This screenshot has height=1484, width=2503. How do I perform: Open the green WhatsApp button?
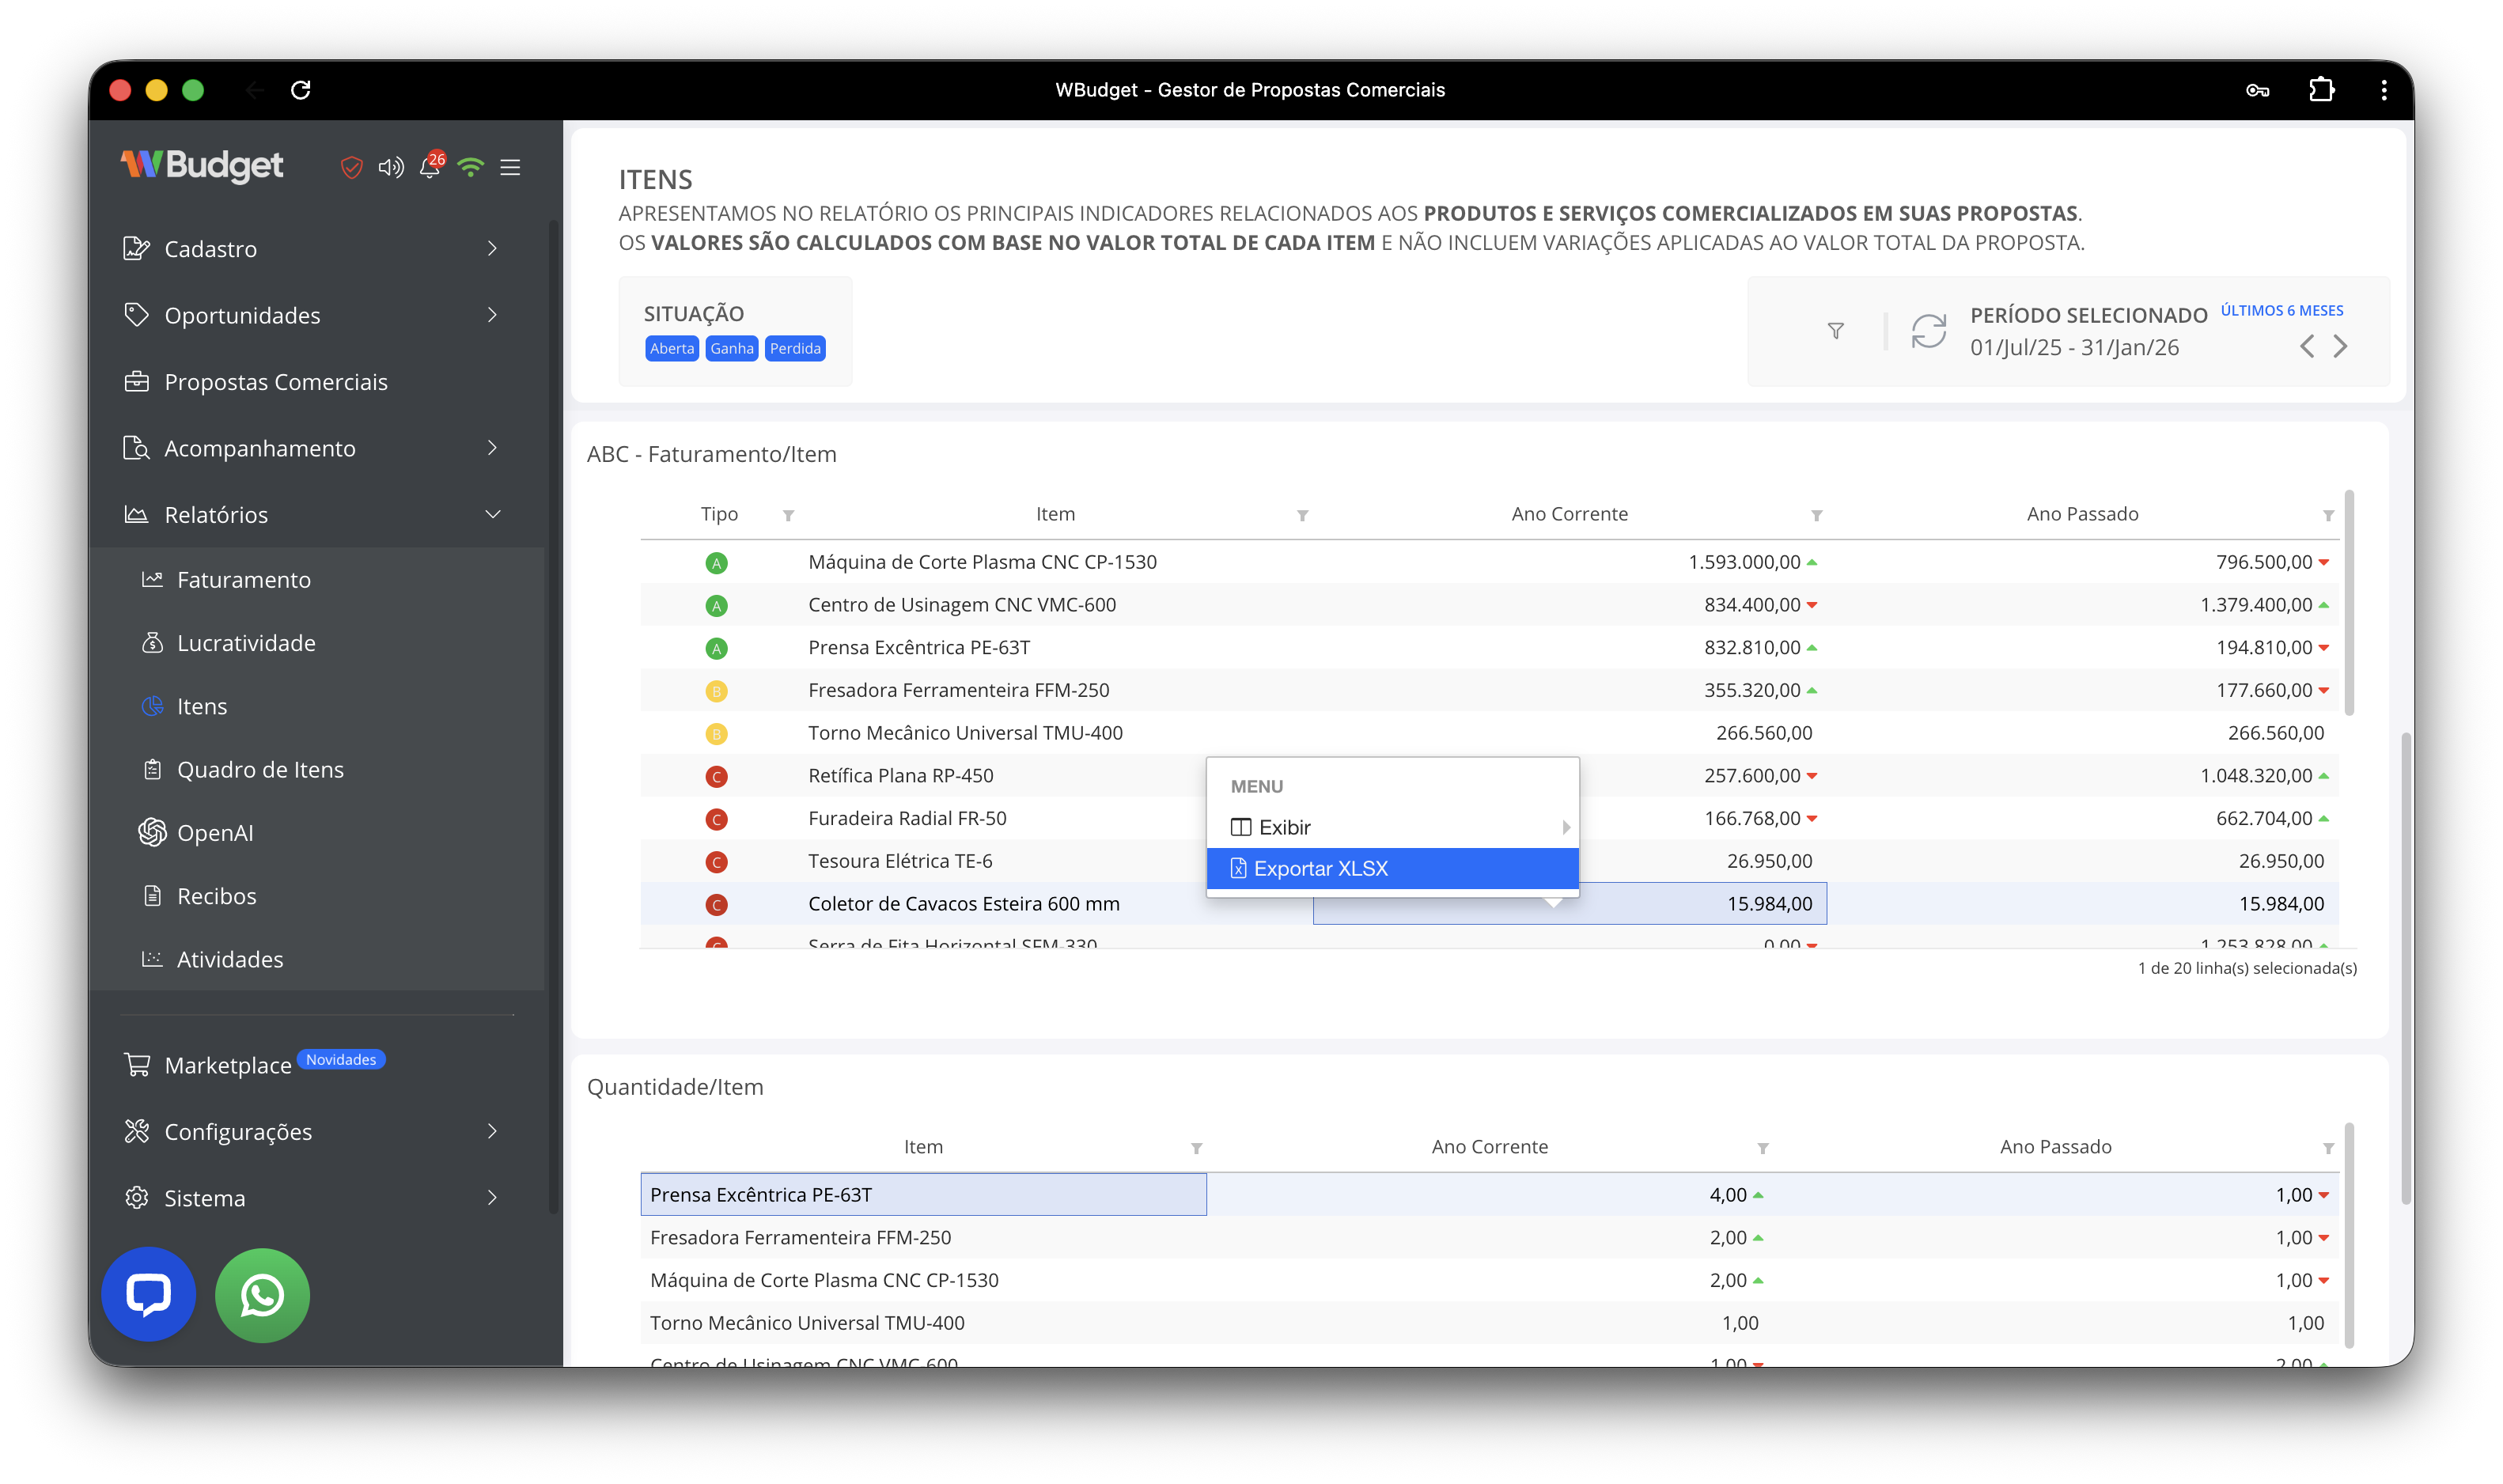pyautogui.click(x=262, y=1295)
